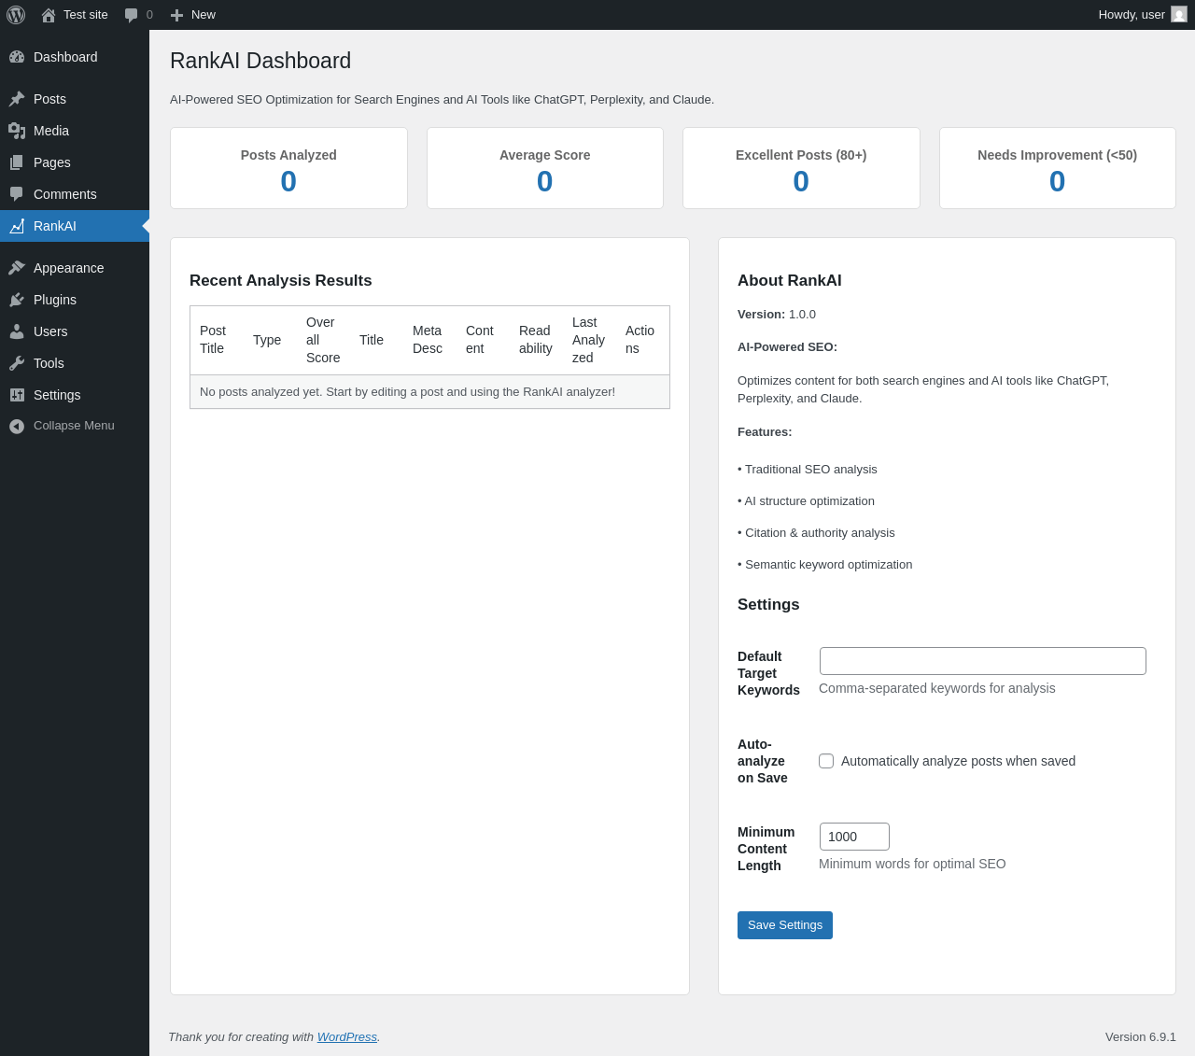Click the Collapse Menu label
This screenshot has width=1195, height=1056.
click(x=74, y=426)
